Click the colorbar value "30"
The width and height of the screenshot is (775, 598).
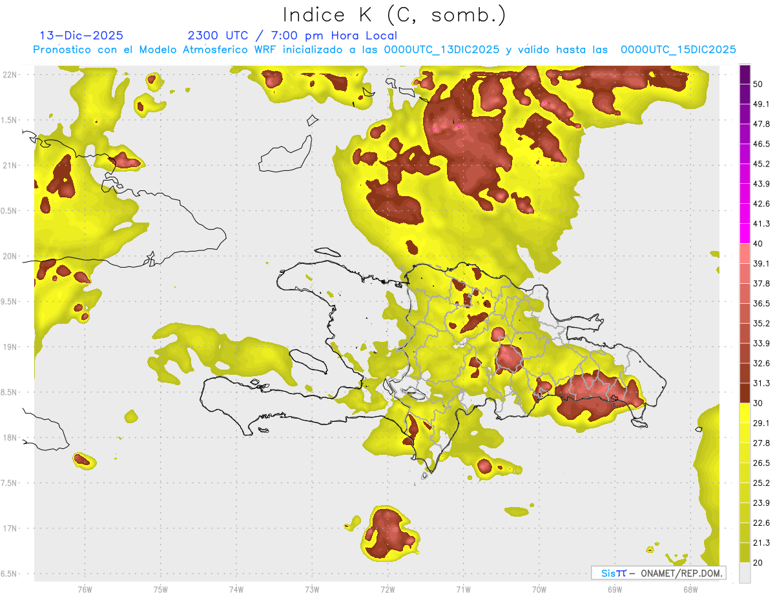[759, 403]
